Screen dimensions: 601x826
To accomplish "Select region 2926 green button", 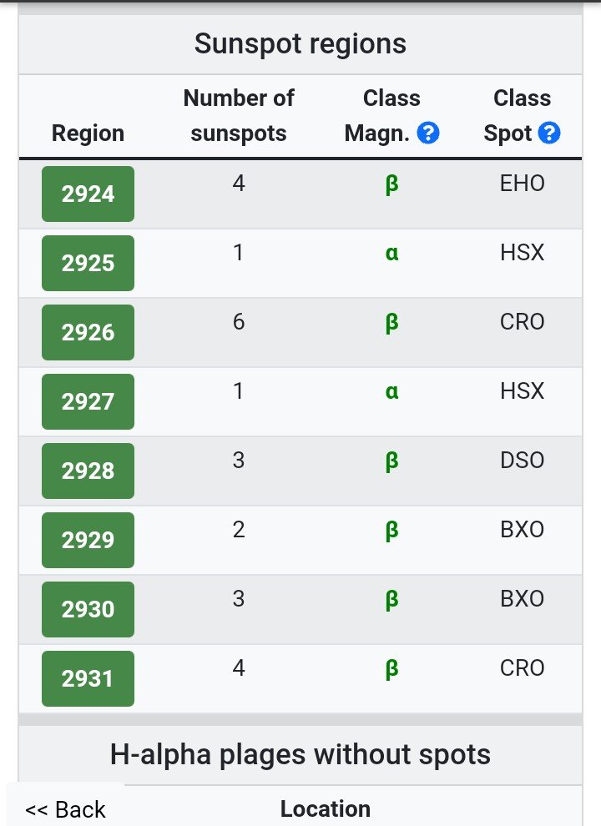I will 88,332.
